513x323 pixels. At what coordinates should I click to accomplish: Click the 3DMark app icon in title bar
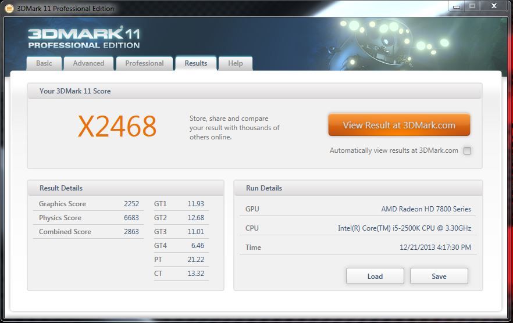(x=9, y=8)
